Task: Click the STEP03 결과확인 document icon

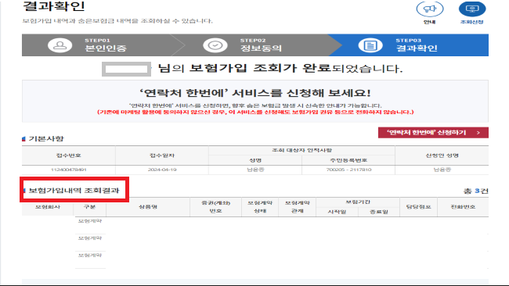Action: 370,45
